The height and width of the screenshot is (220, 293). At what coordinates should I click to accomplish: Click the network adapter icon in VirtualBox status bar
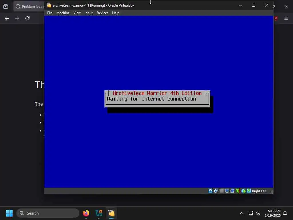[x=216, y=190]
